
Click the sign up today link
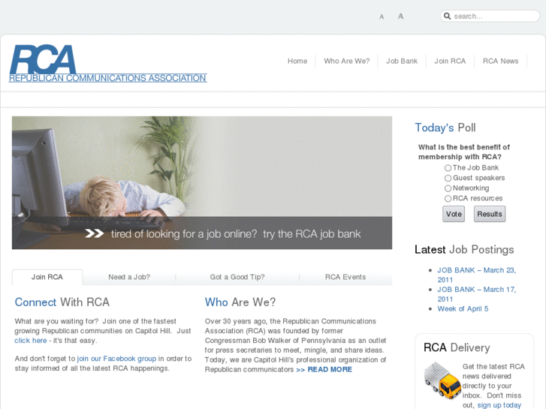click(499, 405)
